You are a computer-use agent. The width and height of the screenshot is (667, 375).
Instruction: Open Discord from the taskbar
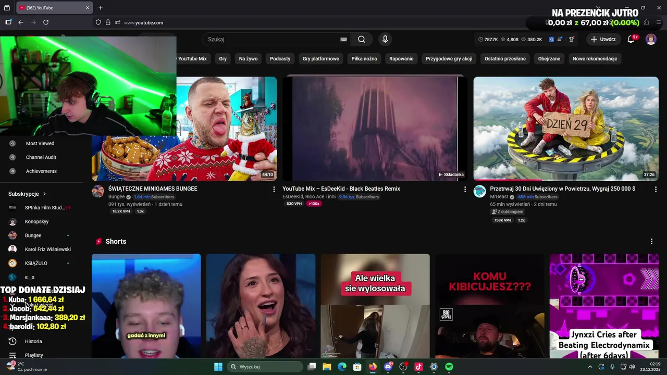pos(388,367)
